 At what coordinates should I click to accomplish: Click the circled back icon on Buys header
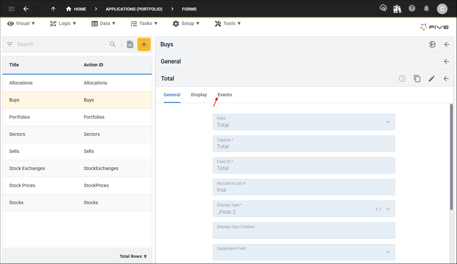click(432, 44)
